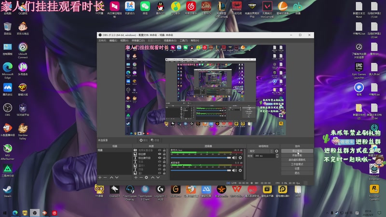Open the 渐变 transition type dropdown
This screenshot has height=217, width=386.
click(261, 151)
